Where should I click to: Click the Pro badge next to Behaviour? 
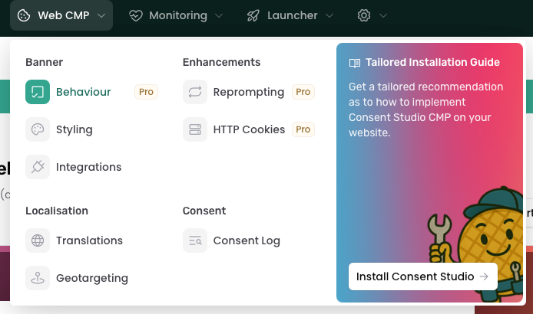tap(146, 92)
